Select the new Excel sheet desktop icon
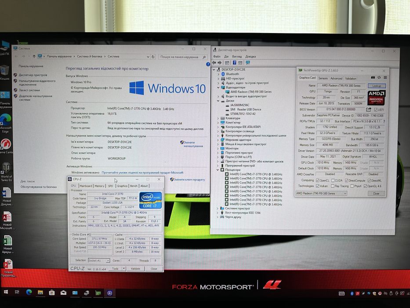 7,244
